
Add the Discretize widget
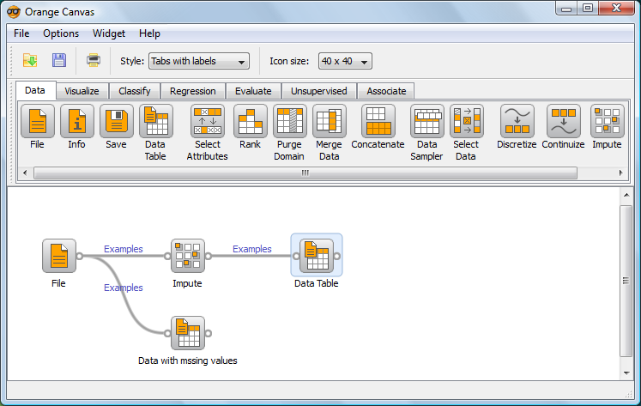517,121
